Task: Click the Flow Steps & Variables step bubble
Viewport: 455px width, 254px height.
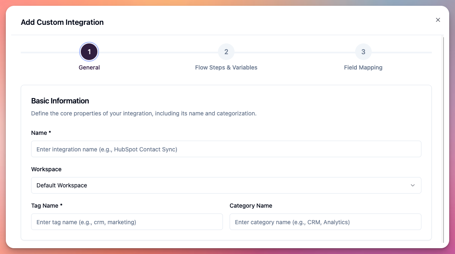Action: [x=226, y=51]
